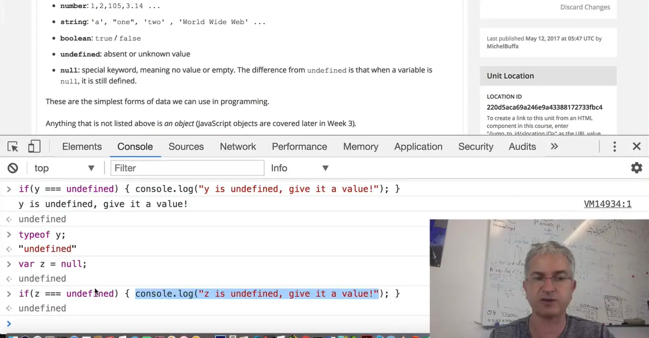The width and height of the screenshot is (649, 338).
Task: Toggle device toolbar icon
Action: [34, 147]
